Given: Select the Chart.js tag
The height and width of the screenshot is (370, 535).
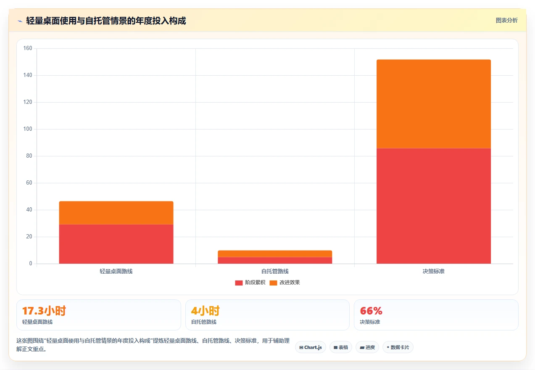Looking at the screenshot, I should point(311,347).
